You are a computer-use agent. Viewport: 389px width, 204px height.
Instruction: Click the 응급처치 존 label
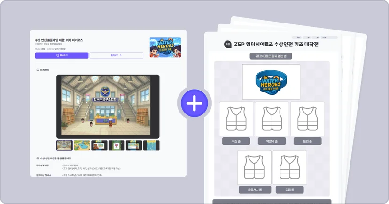click(x=255, y=189)
